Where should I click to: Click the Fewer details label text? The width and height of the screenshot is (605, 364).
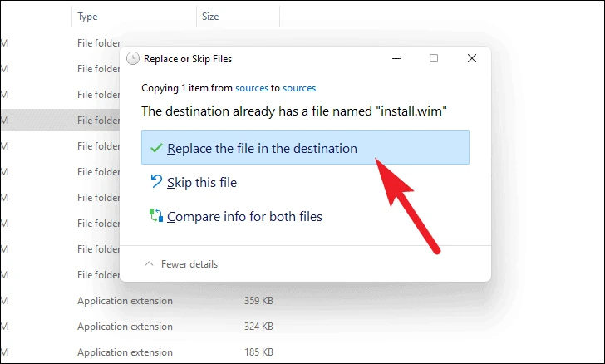click(189, 264)
